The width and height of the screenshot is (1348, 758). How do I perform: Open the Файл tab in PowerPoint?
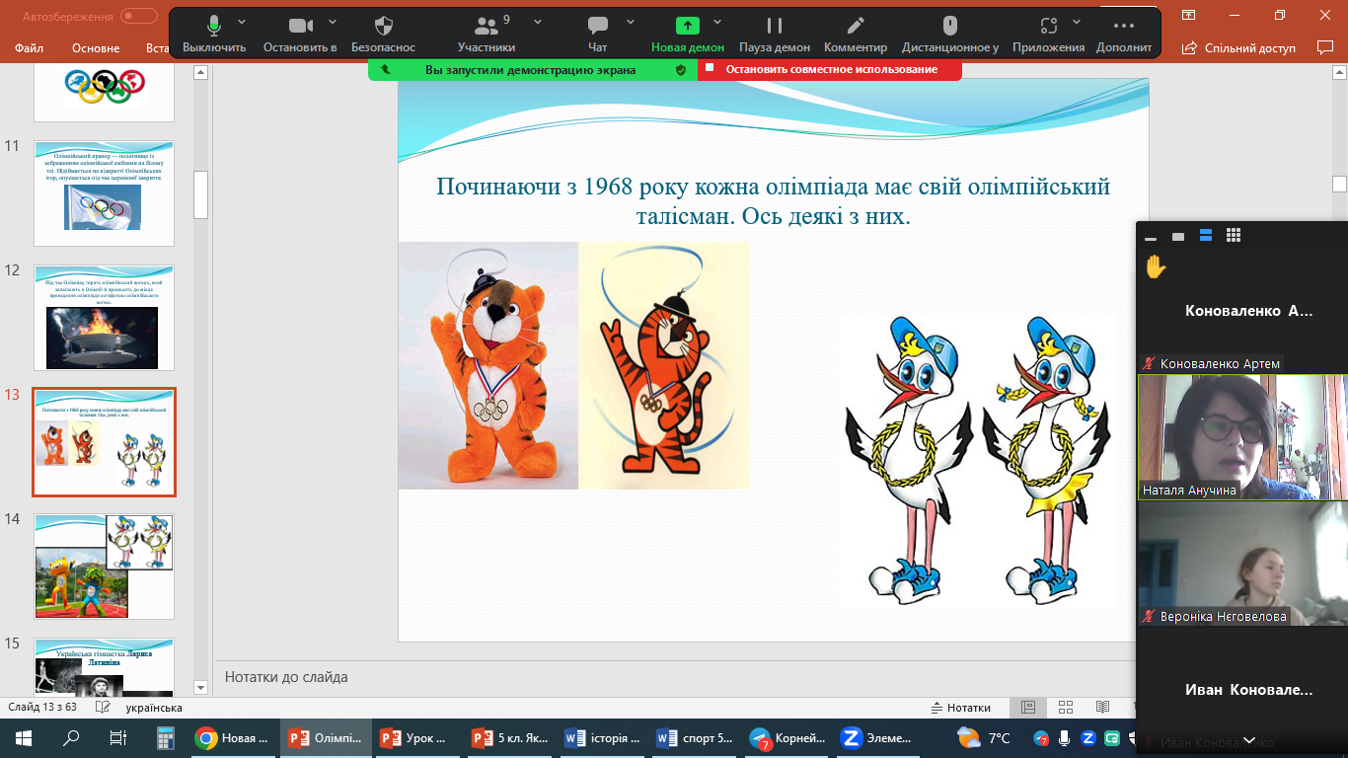point(29,47)
